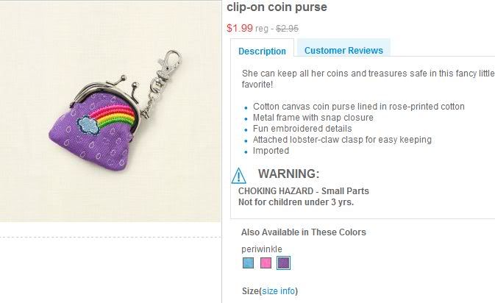
Task: Select the pink color swatch
Action: [266, 263]
